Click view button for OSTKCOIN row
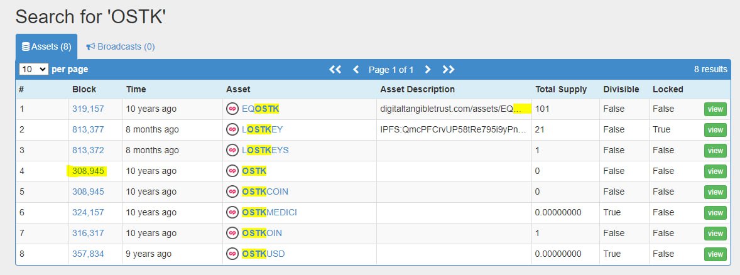The width and height of the screenshot is (740, 275). point(715,192)
